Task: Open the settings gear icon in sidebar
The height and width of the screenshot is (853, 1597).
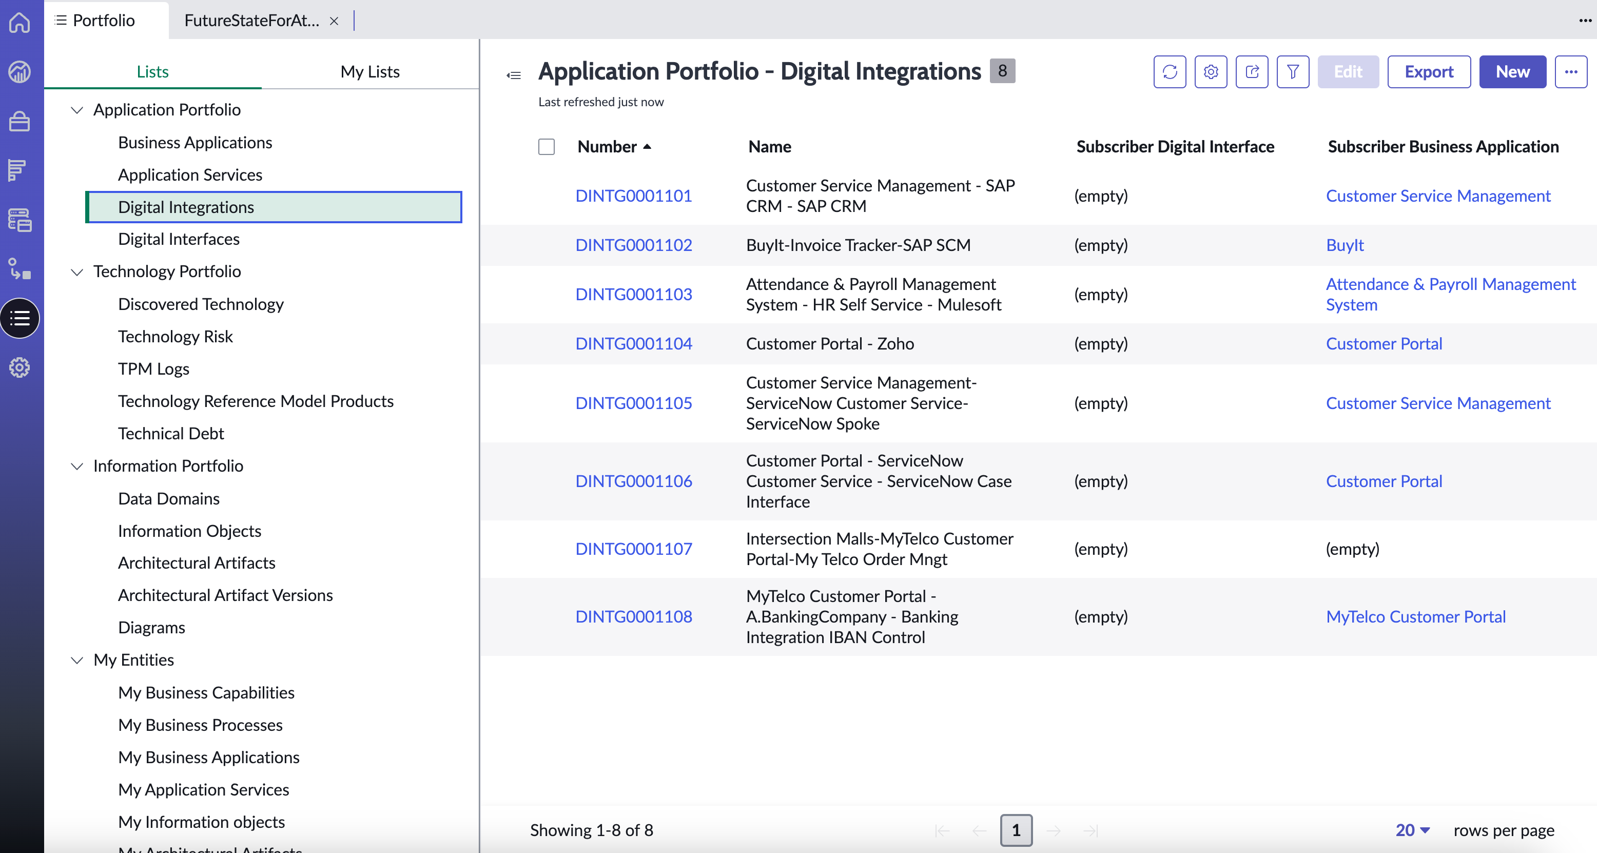Action: [x=20, y=367]
